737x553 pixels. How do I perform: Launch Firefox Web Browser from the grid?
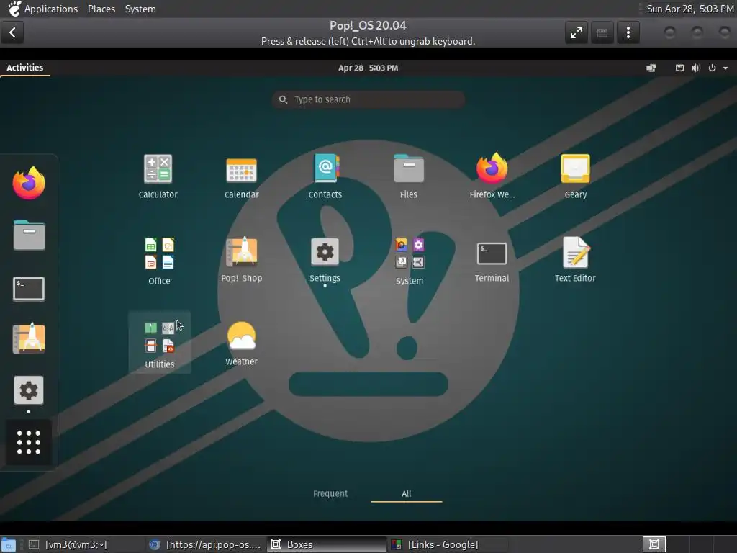(x=492, y=176)
